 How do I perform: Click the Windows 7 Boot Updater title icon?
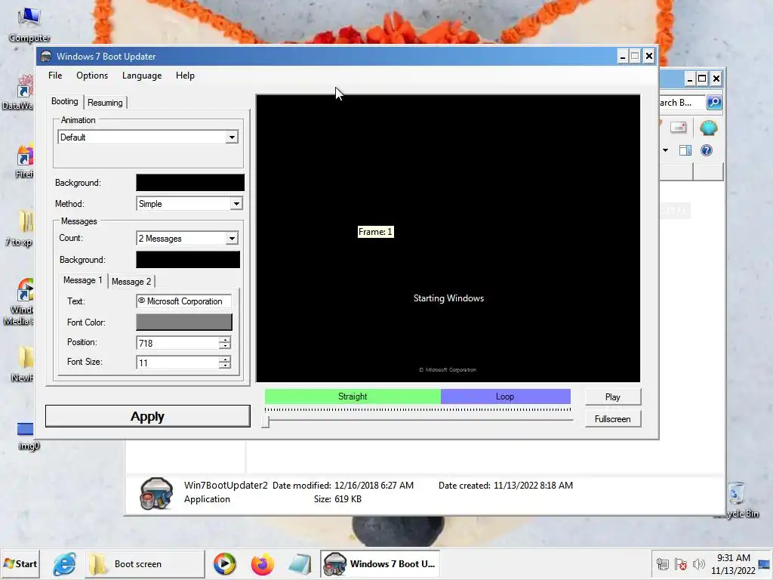point(46,56)
